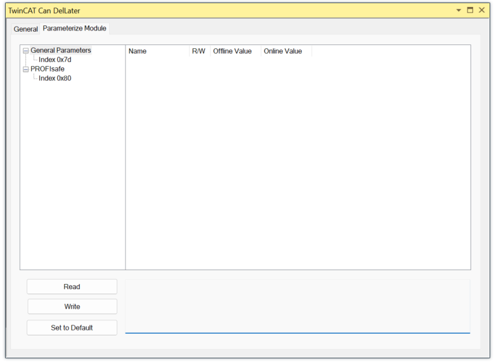Select the Parameterize Module tab
The height and width of the screenshot is (364, 501).
pos(74,29)
